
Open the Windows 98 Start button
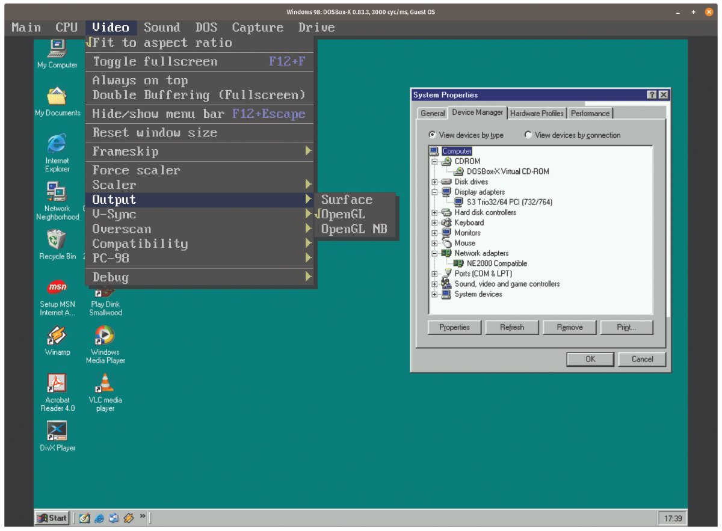click(x=52, y=518)
